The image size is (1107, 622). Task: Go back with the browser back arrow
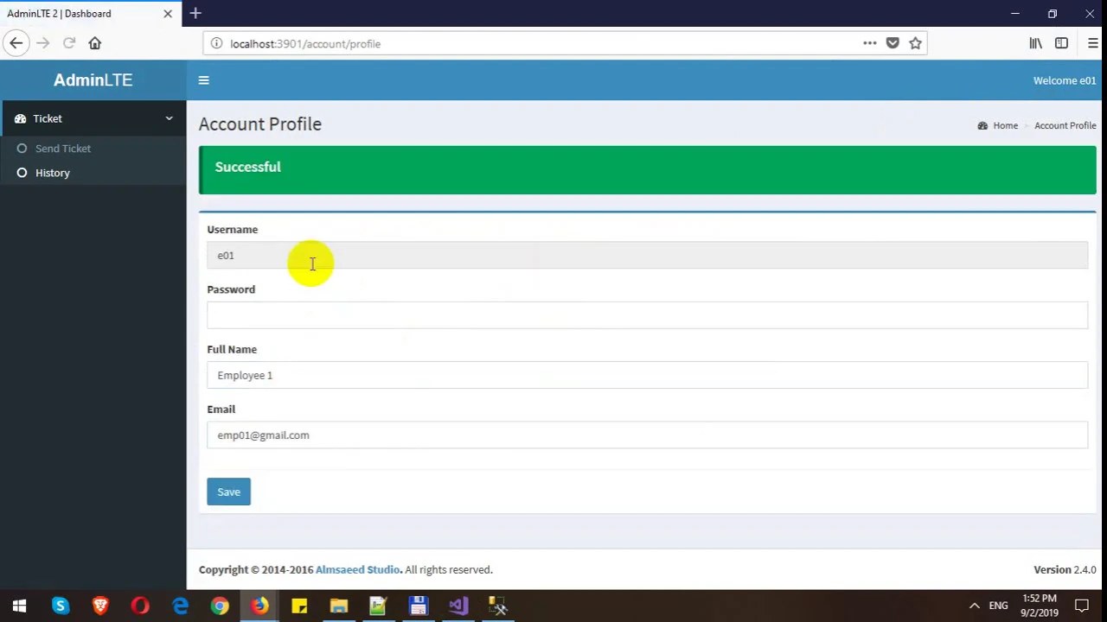(x=16, y=43)
